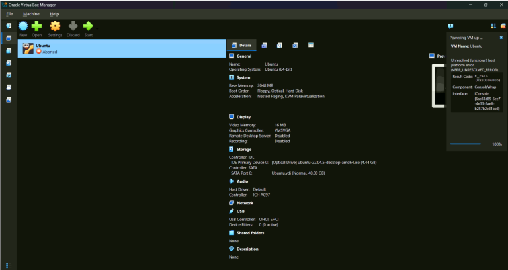This screenshot has width=508, height=270.
Task: Click the New virtual machine icon
Action: tap(23, 26)
